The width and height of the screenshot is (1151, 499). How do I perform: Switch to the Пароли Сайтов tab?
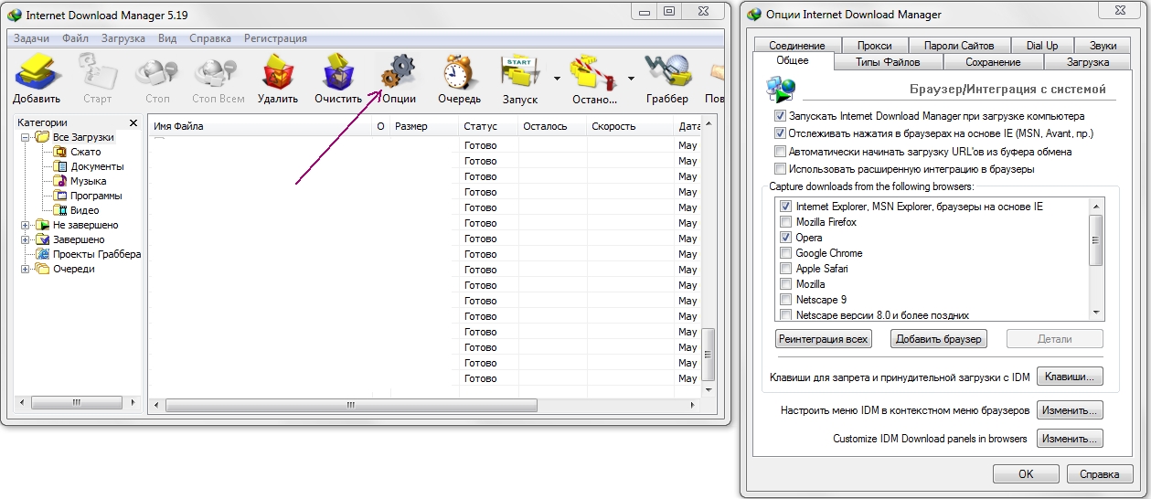pos(959,45)
